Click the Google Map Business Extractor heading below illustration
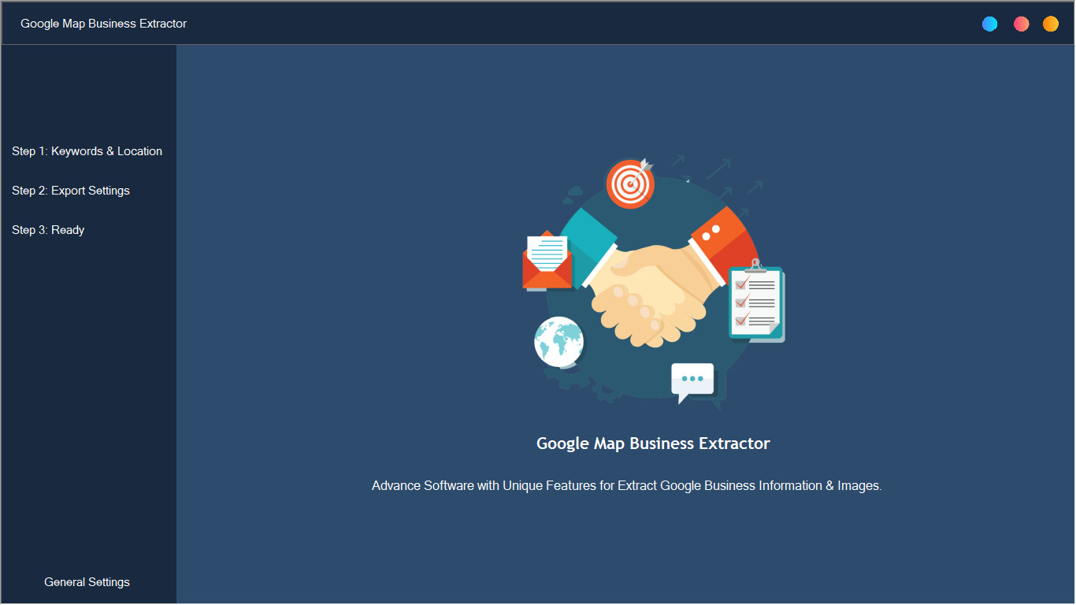This screenshot has height=605, width=1076. click(x=653, y=443)
